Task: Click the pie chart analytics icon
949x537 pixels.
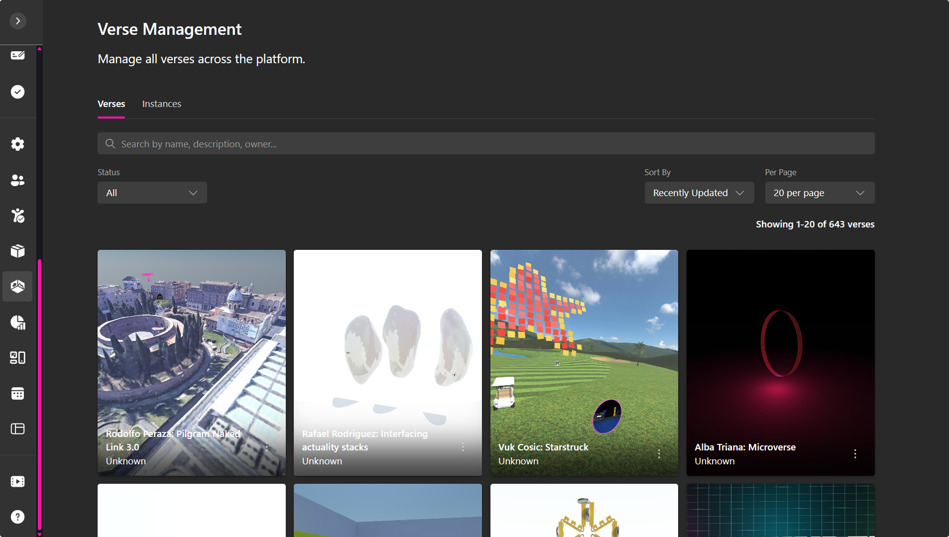Action: point(18,322)
